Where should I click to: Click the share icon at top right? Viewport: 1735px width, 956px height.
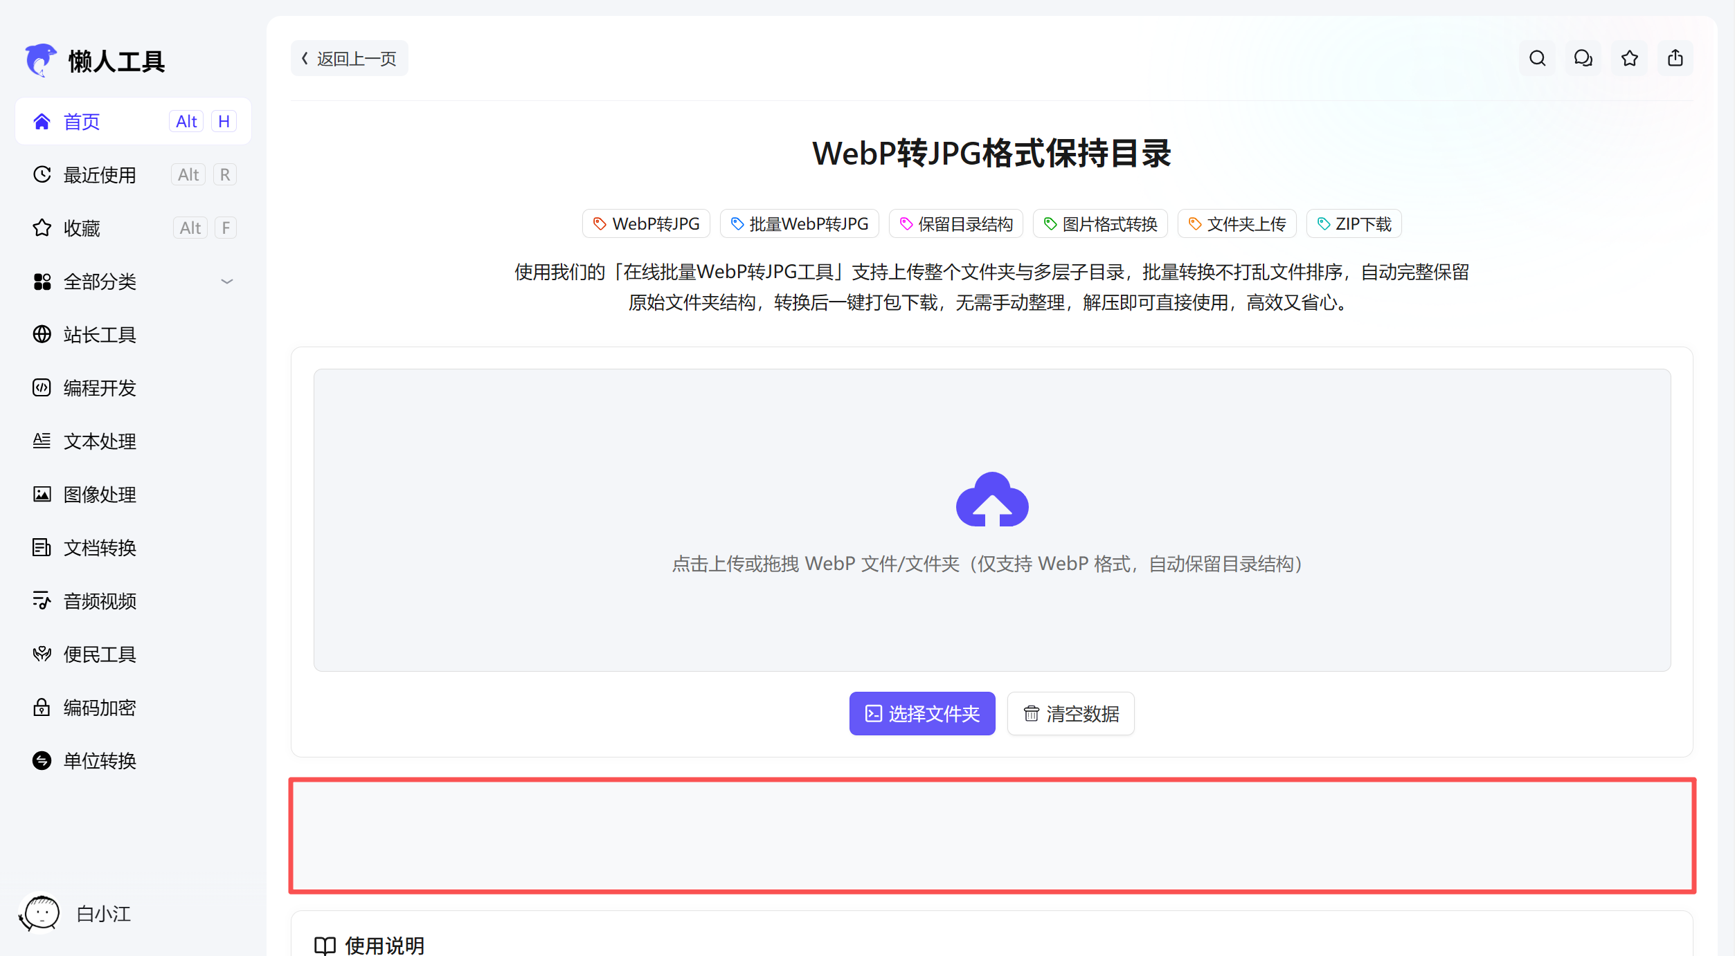pyautogui.click(x=1675, y=58)
